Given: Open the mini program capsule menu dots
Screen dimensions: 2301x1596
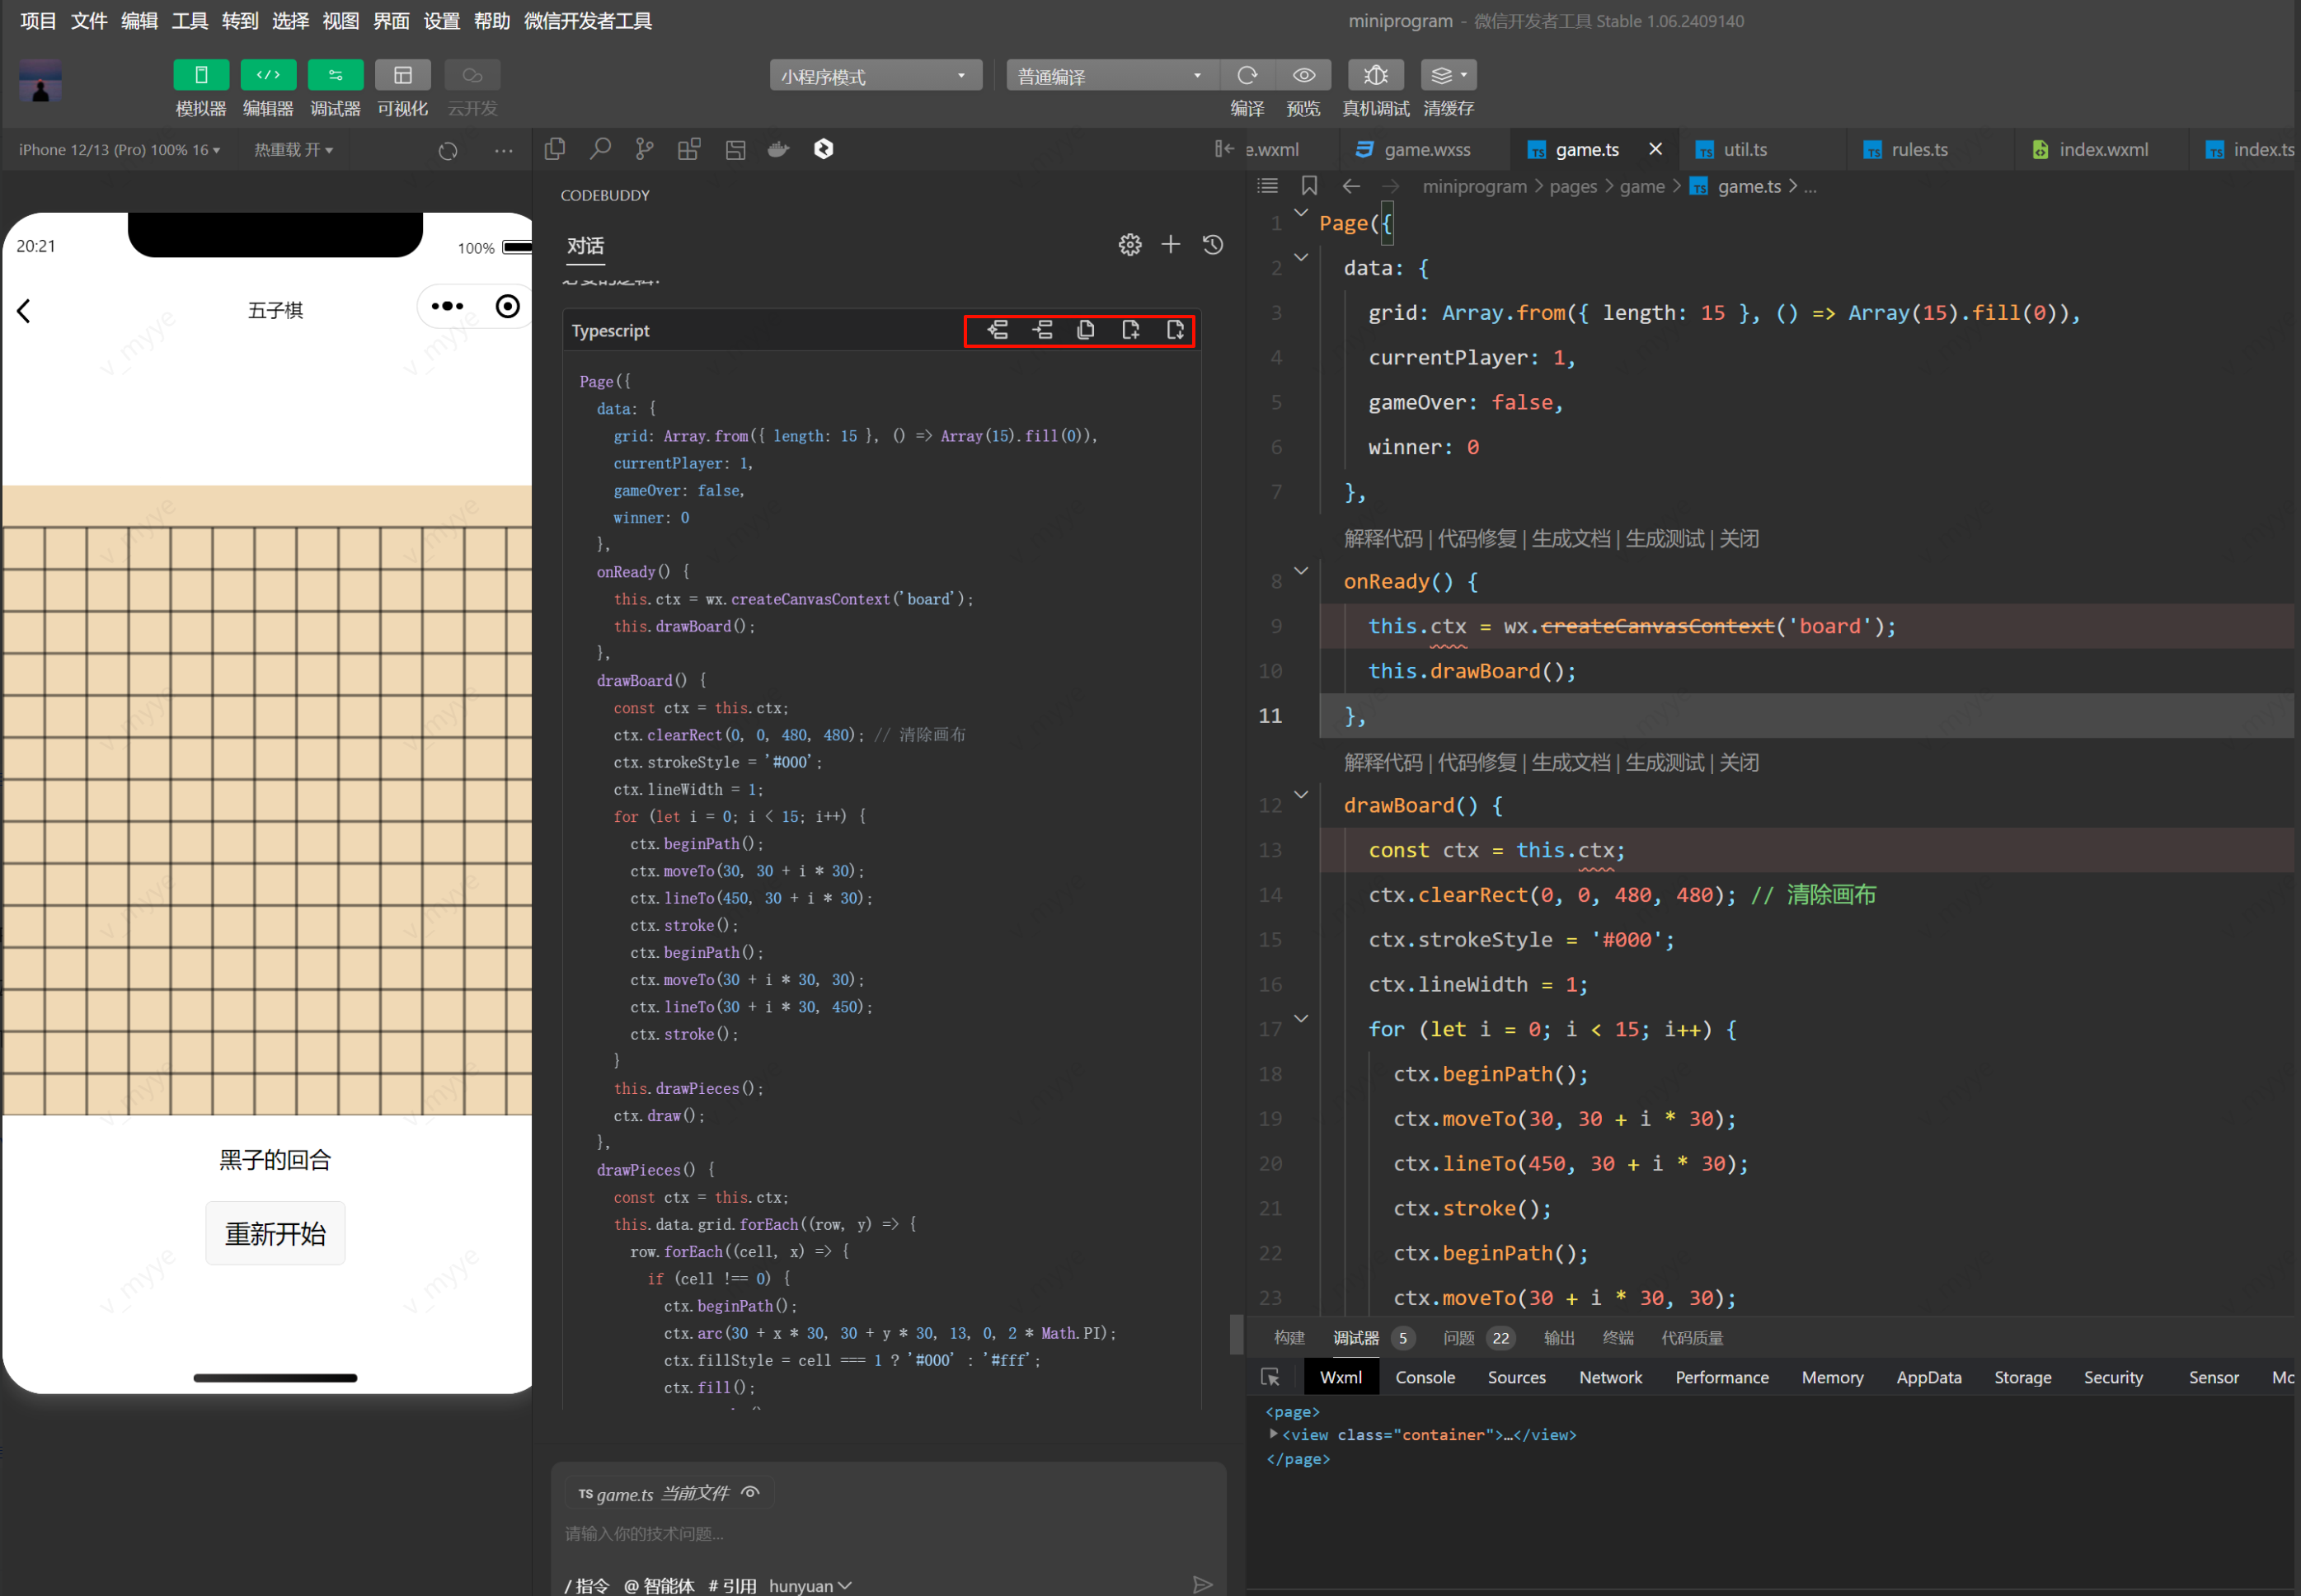Looking at the screenshot, I should pyautogui.click(x=447, y=306).
